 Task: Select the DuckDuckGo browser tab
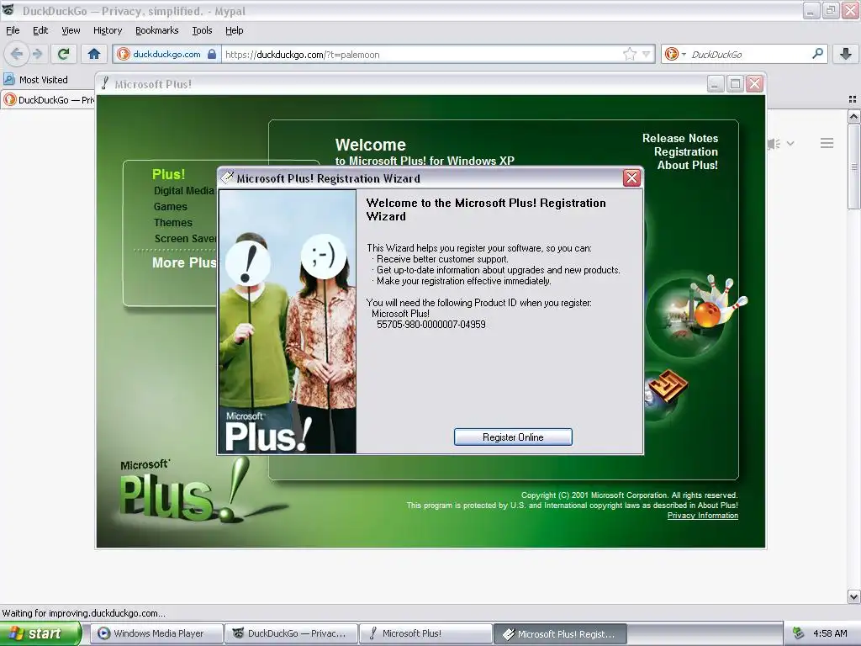[x=48, y=100]
